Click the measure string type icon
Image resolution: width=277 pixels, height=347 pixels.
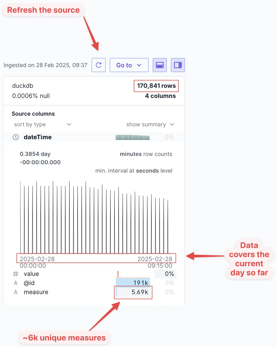[x=16, y=292]
